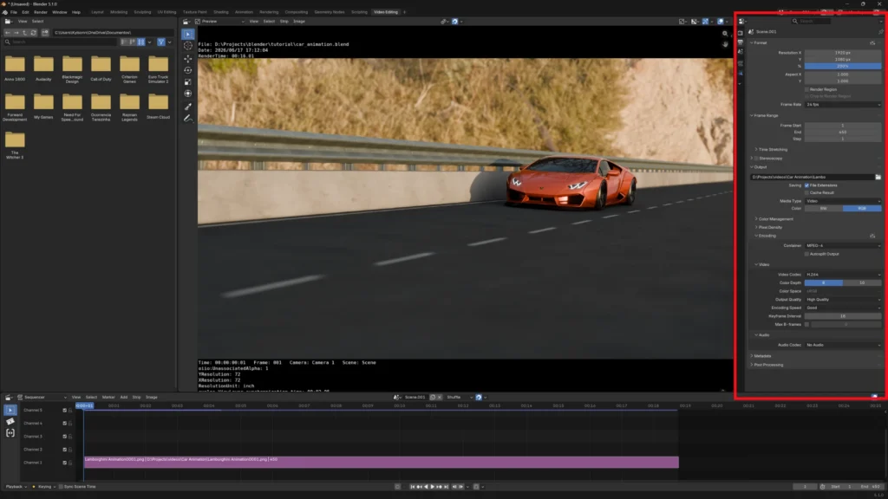Refresh the file browser listing
This screenshot has width=888, height=499.
pyautogui.click(x=34, y=33)
